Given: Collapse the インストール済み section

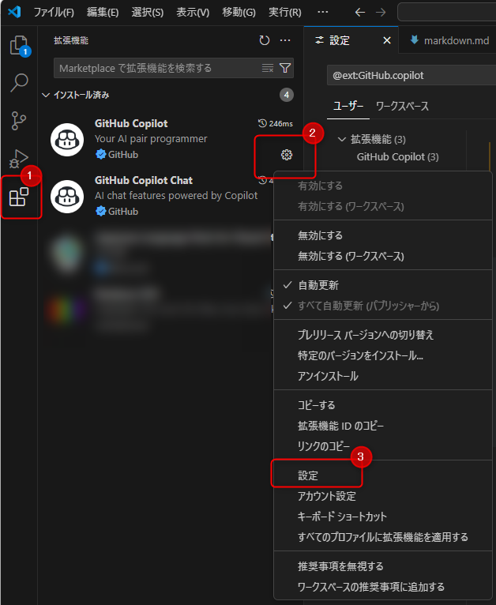Looking at the screenshot, I should (46, 95).
